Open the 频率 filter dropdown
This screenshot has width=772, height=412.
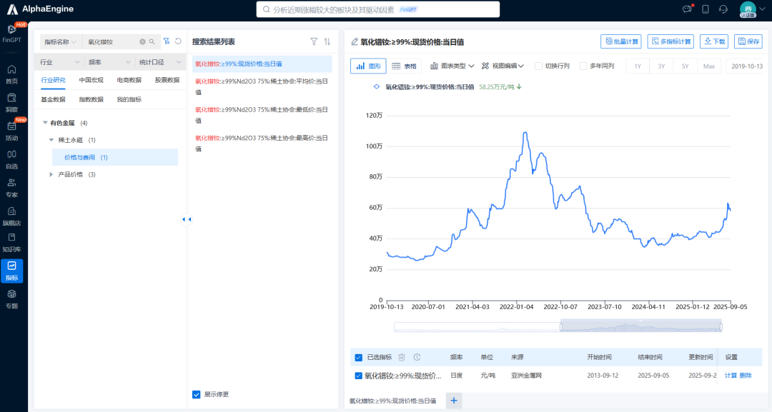point(109,62)
